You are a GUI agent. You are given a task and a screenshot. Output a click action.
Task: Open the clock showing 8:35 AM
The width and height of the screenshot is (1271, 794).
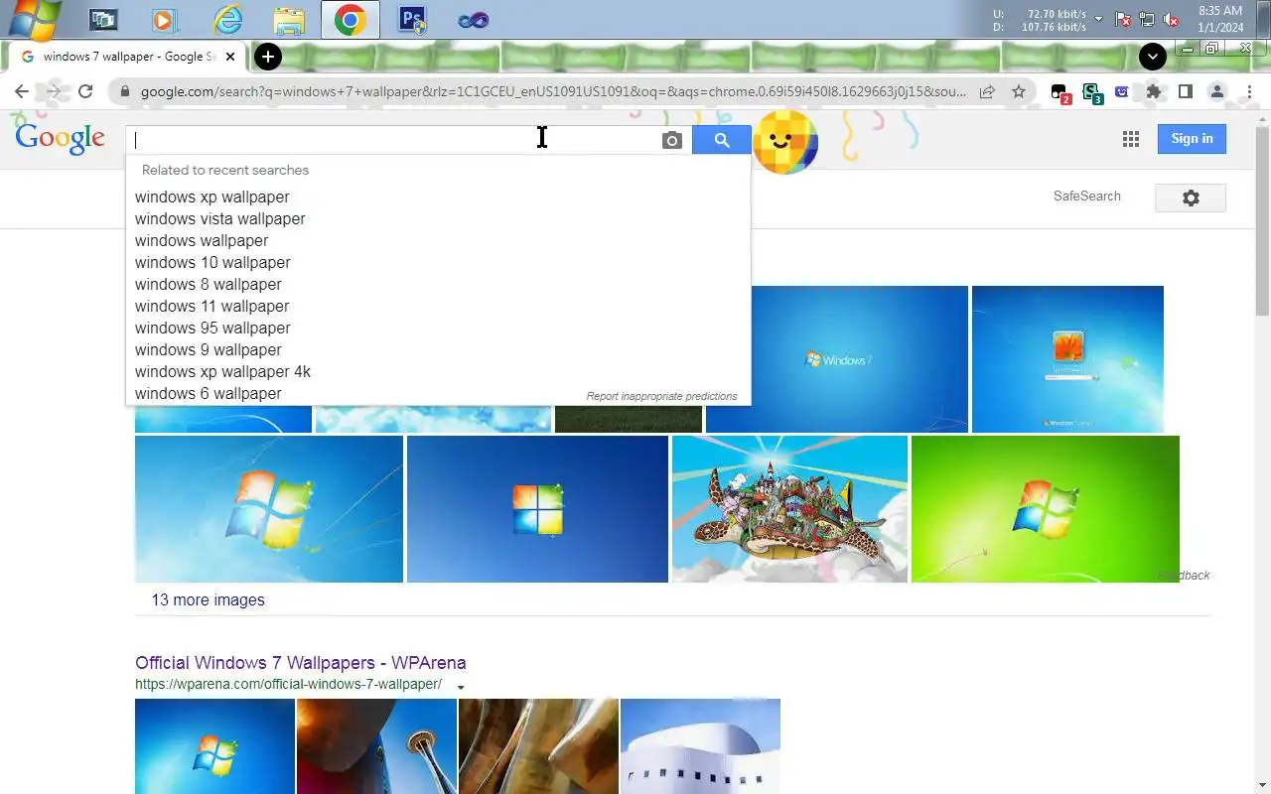point(1220,19)
